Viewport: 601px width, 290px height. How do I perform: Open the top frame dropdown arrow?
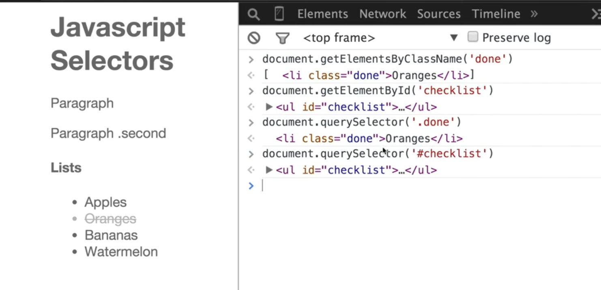tap(454, 38)
